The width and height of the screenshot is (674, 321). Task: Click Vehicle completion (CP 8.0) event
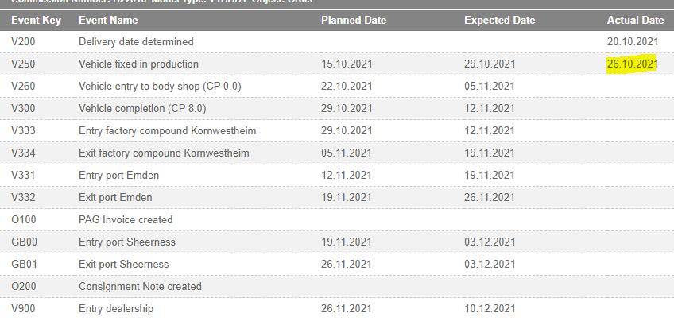[x=142, y=108]
